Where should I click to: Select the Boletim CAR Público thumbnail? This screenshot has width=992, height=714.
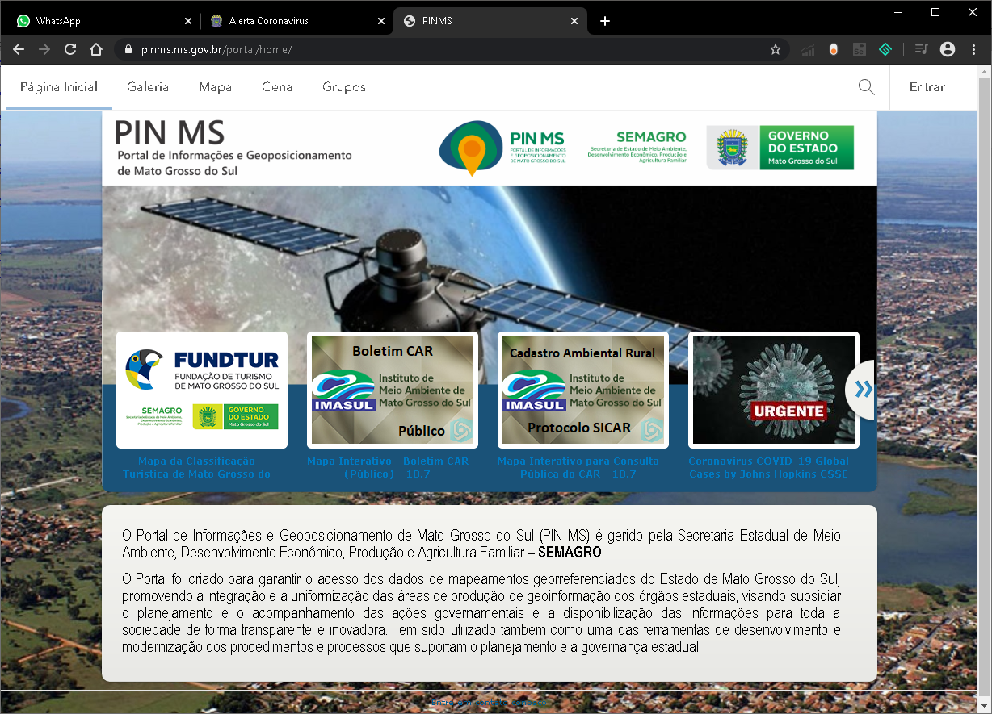coord(393,390)
